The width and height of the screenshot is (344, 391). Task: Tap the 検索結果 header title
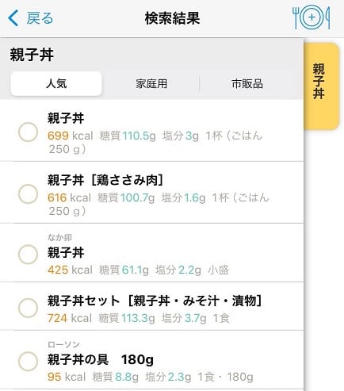[x=172, y=18]
